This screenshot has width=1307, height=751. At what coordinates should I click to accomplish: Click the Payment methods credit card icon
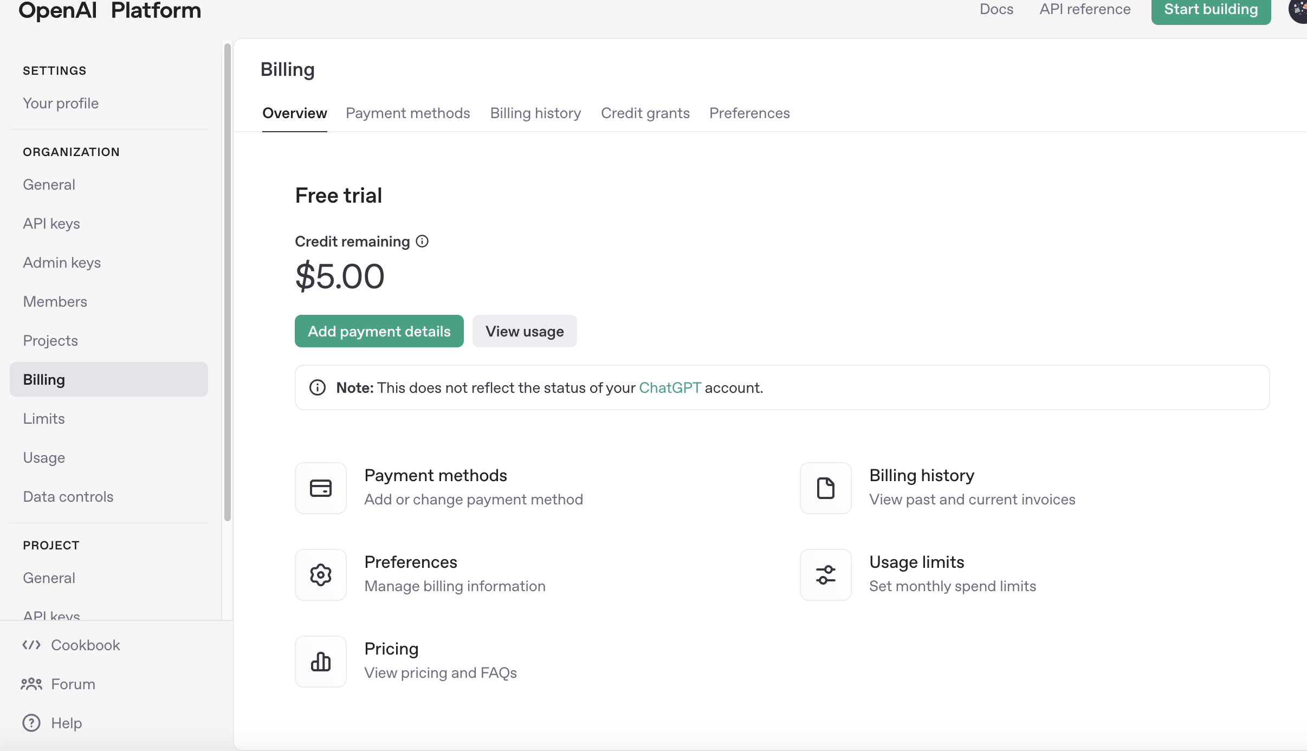click(x=320, y=488)
